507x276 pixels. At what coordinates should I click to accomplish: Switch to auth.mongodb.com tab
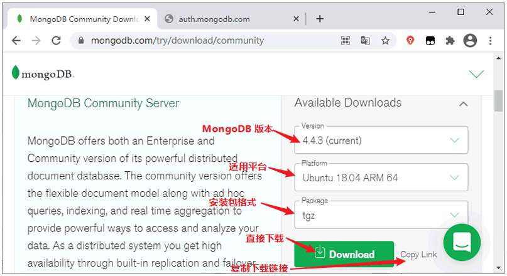(231, 19)
